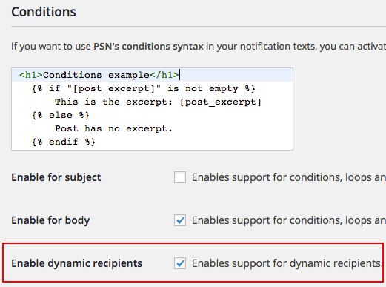Click the 'This is the excerpt' code line
The image size is (386, 287).
(158, 102)
